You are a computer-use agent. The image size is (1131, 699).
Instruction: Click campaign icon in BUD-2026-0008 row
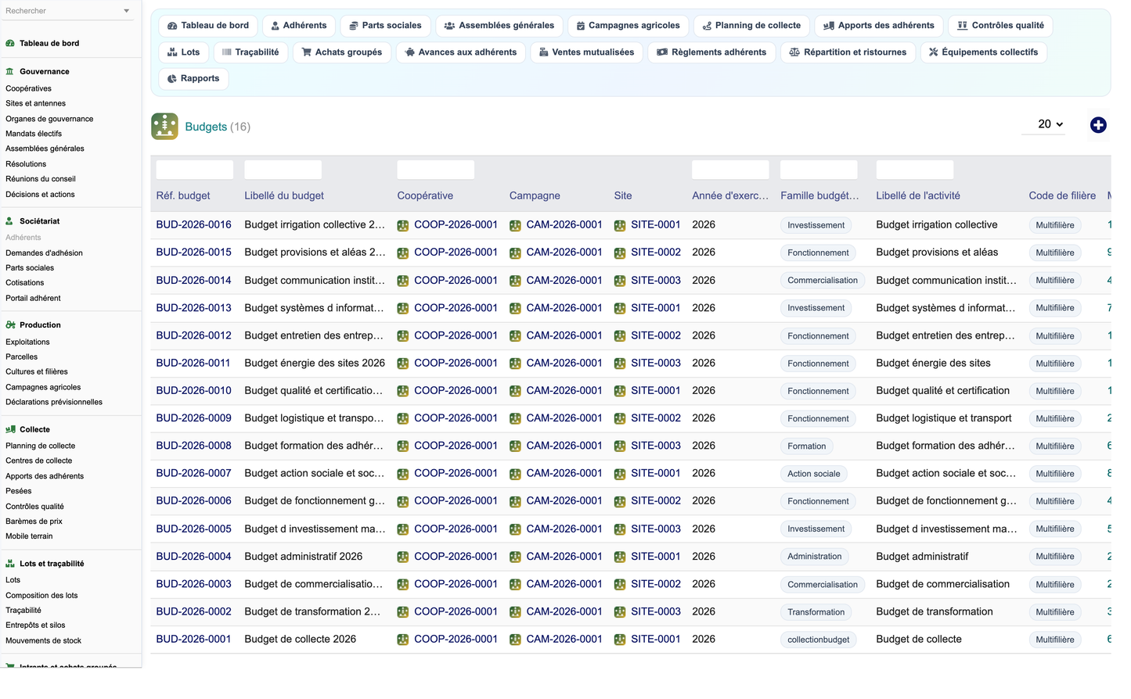tap(515, 446)
